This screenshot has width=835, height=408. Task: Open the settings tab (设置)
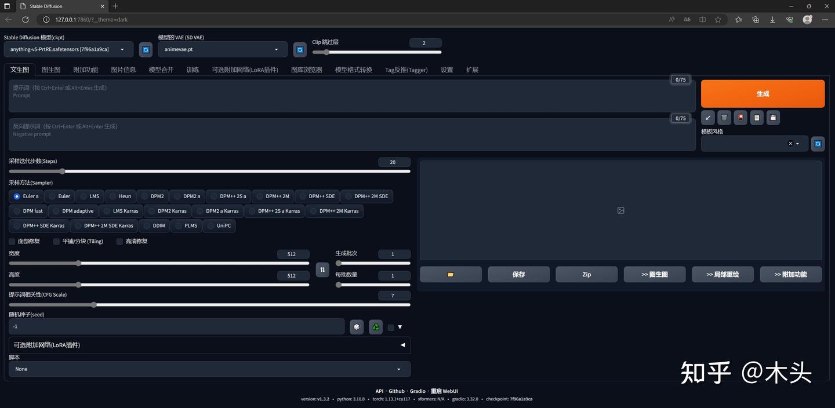click(447, 70)
